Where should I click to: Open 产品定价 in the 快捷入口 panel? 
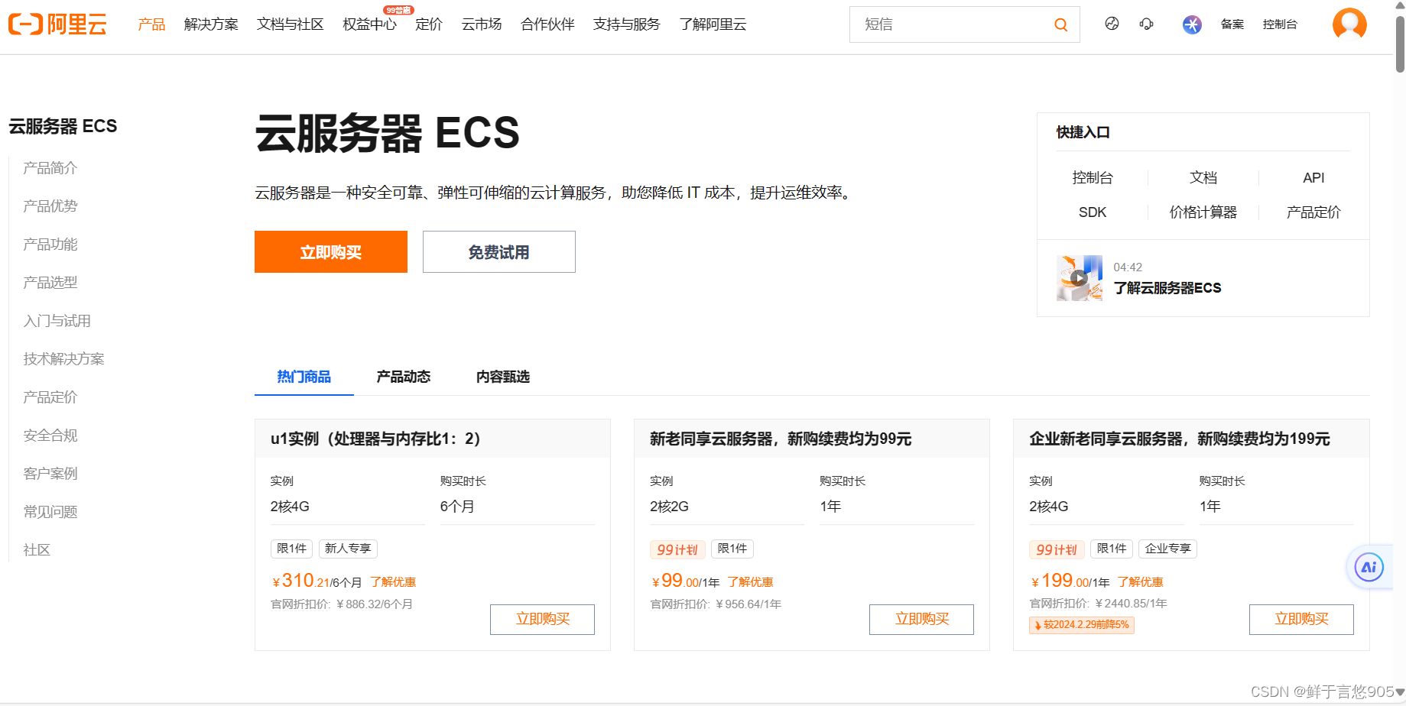(1313, 212)
